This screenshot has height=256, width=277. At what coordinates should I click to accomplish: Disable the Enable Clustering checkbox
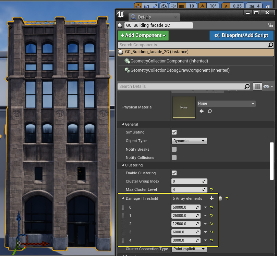click(x=174, y=173)
